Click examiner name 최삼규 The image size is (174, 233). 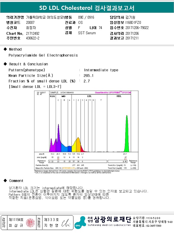click(x=16, y=225)
